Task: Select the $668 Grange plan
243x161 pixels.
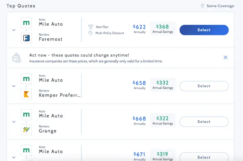Action: [204, 122]
